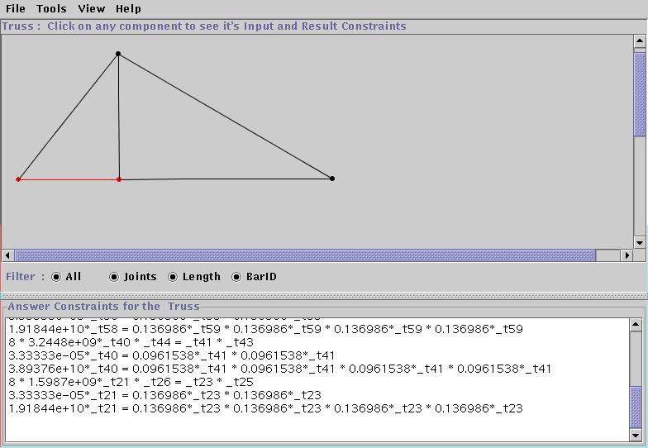Open the View menu
This screenshot has width=648, height=448.
click(x=91, y=9)
